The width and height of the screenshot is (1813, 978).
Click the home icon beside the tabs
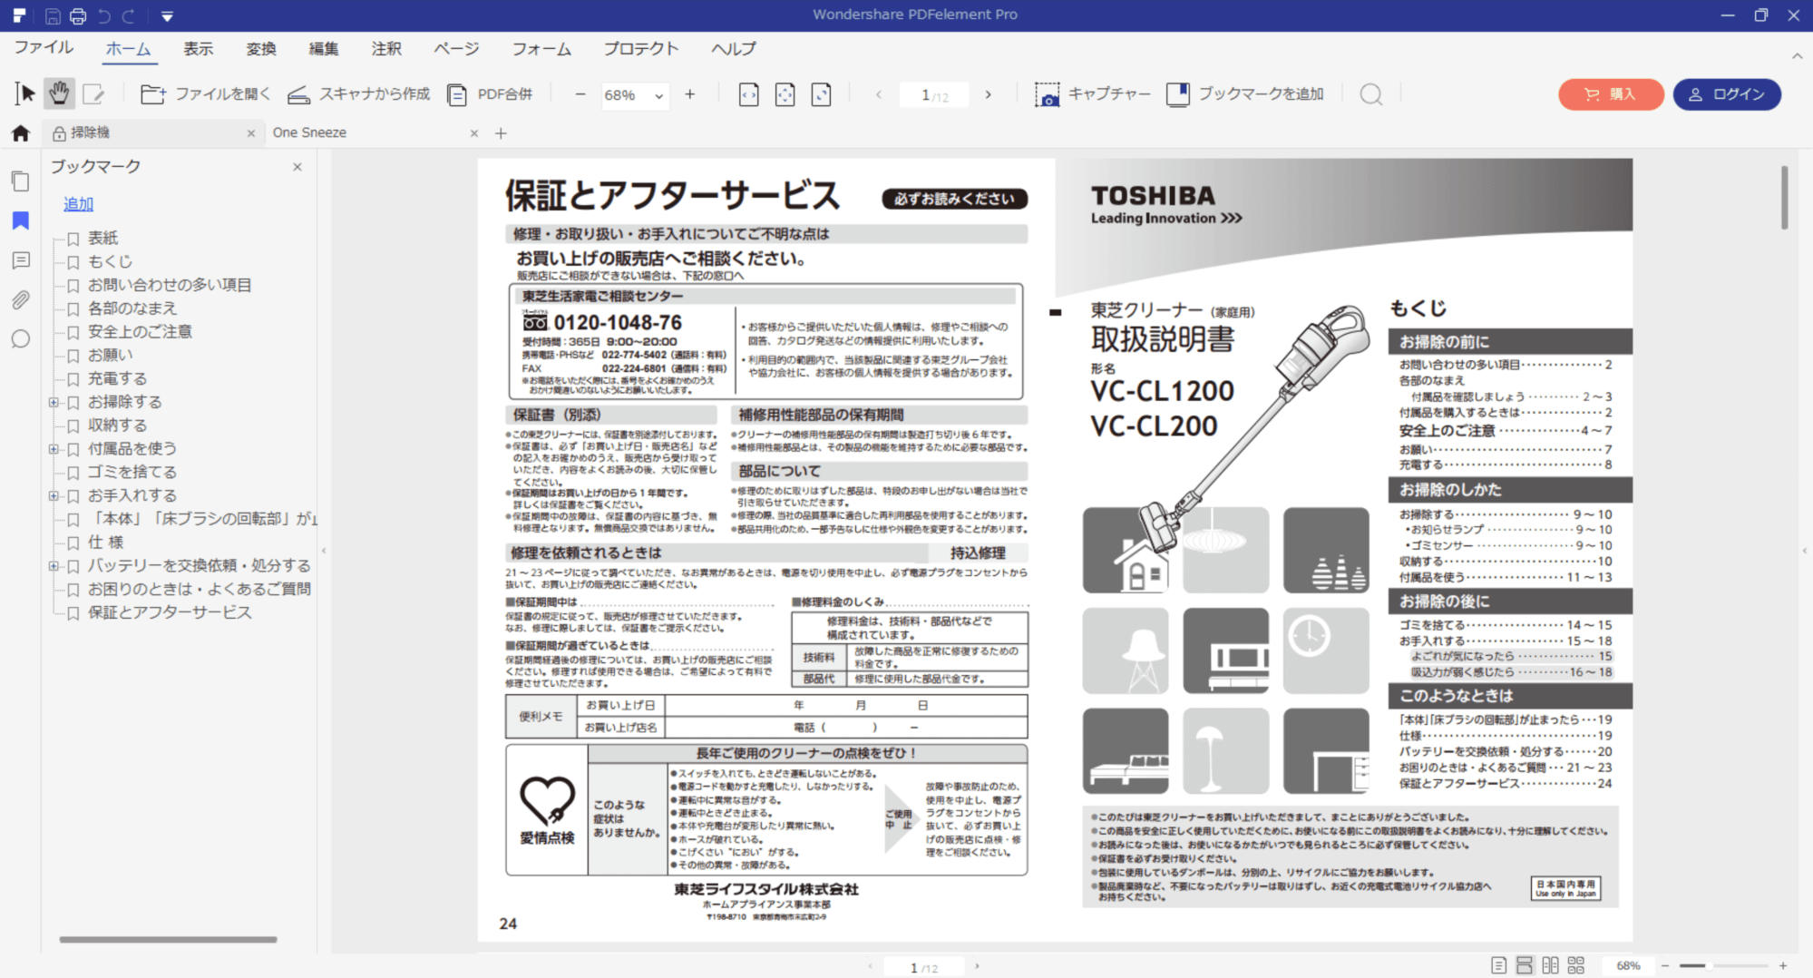pyautogui.click(x=21, y=133)
